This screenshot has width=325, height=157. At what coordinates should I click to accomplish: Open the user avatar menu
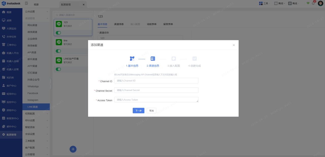click(x=320, y=3)
